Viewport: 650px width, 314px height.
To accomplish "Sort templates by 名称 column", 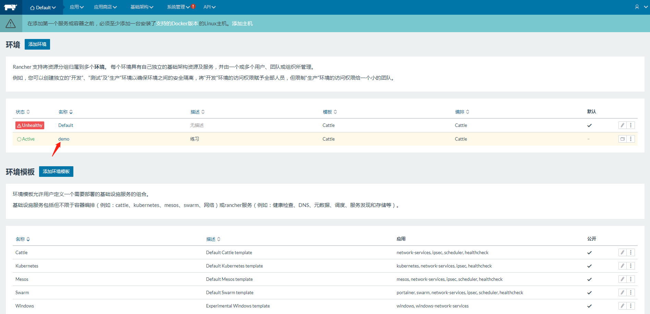I will coord(23,239).
